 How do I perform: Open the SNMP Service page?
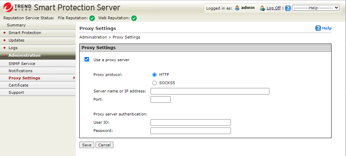pos(22,64)
